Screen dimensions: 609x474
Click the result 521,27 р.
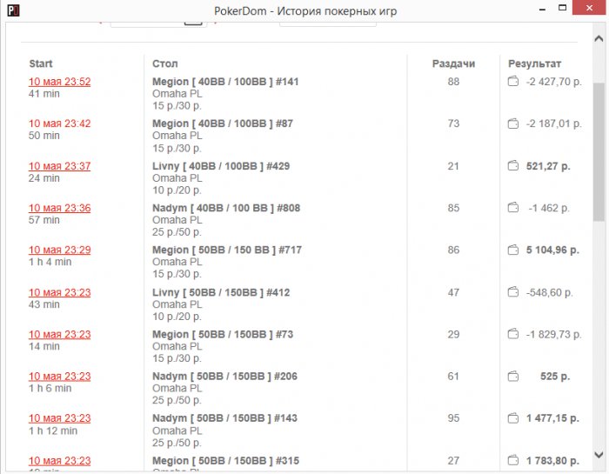(548, 166)
